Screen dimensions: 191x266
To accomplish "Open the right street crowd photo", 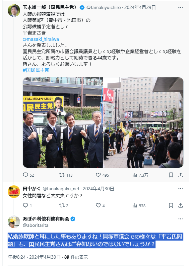I will tap(144, 123).
